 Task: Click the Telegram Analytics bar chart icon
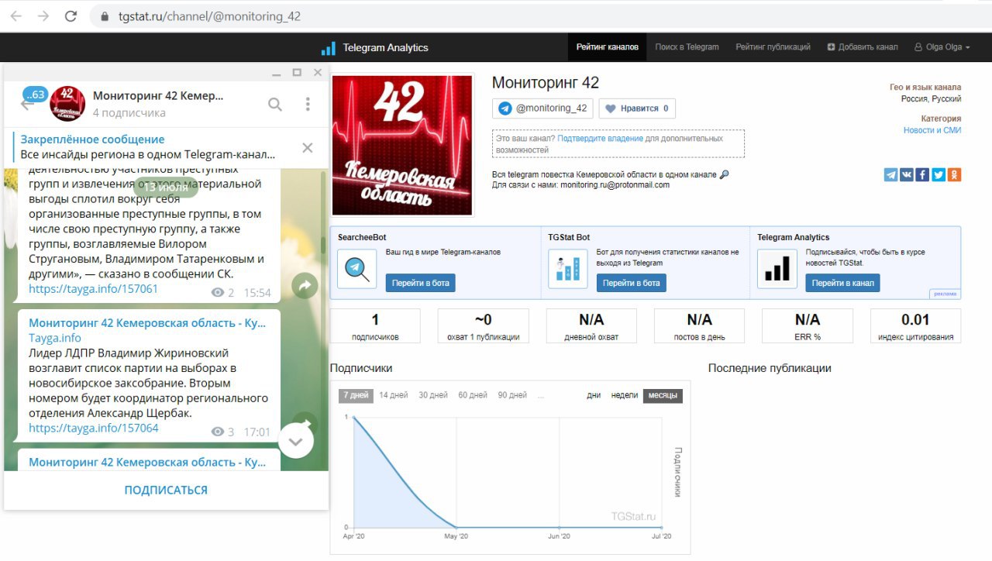tap(777, 268)
